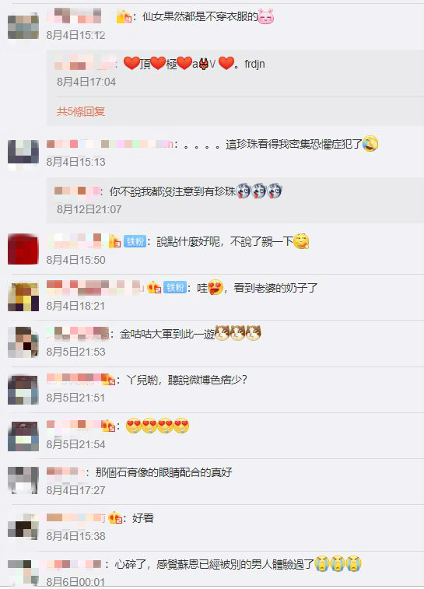Click the pink bunny emoji after 不穿衣服的
424x589 pixels.
point(266,16)
